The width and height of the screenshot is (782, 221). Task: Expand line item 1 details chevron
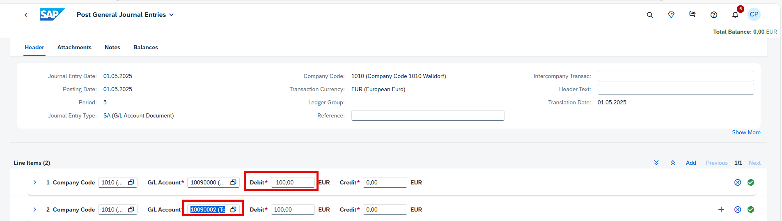tap(35, 182)
